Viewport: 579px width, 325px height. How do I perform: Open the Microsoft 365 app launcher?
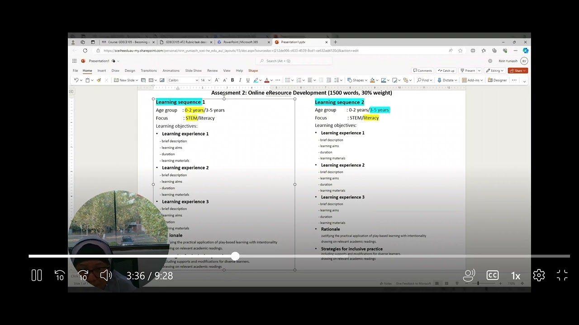[75, 61]
